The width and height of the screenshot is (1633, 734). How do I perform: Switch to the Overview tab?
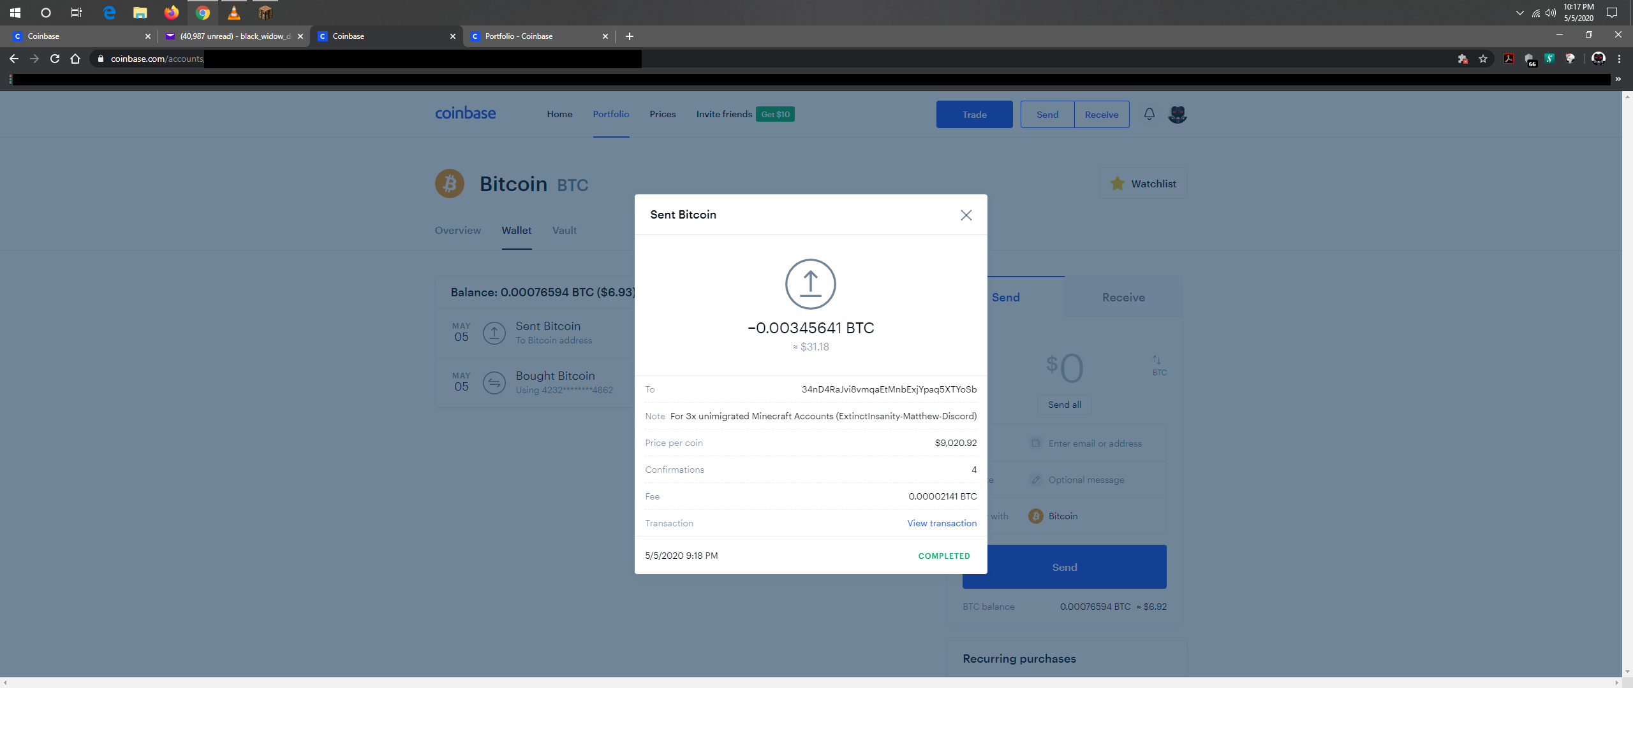point(457,231)
